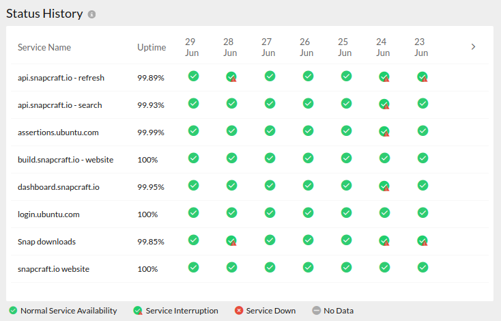
Task: Click the Normal Service Availability legend icon
Action: (13, 311)
